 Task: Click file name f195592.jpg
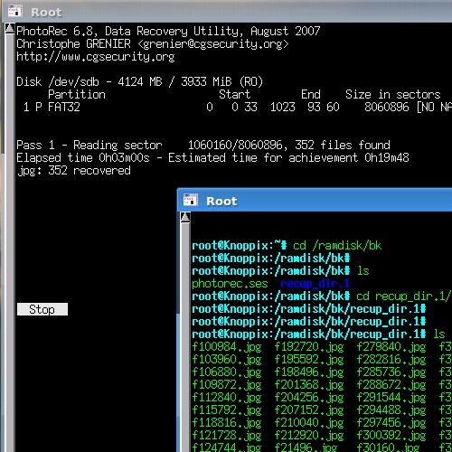click(x=309, y=360)
